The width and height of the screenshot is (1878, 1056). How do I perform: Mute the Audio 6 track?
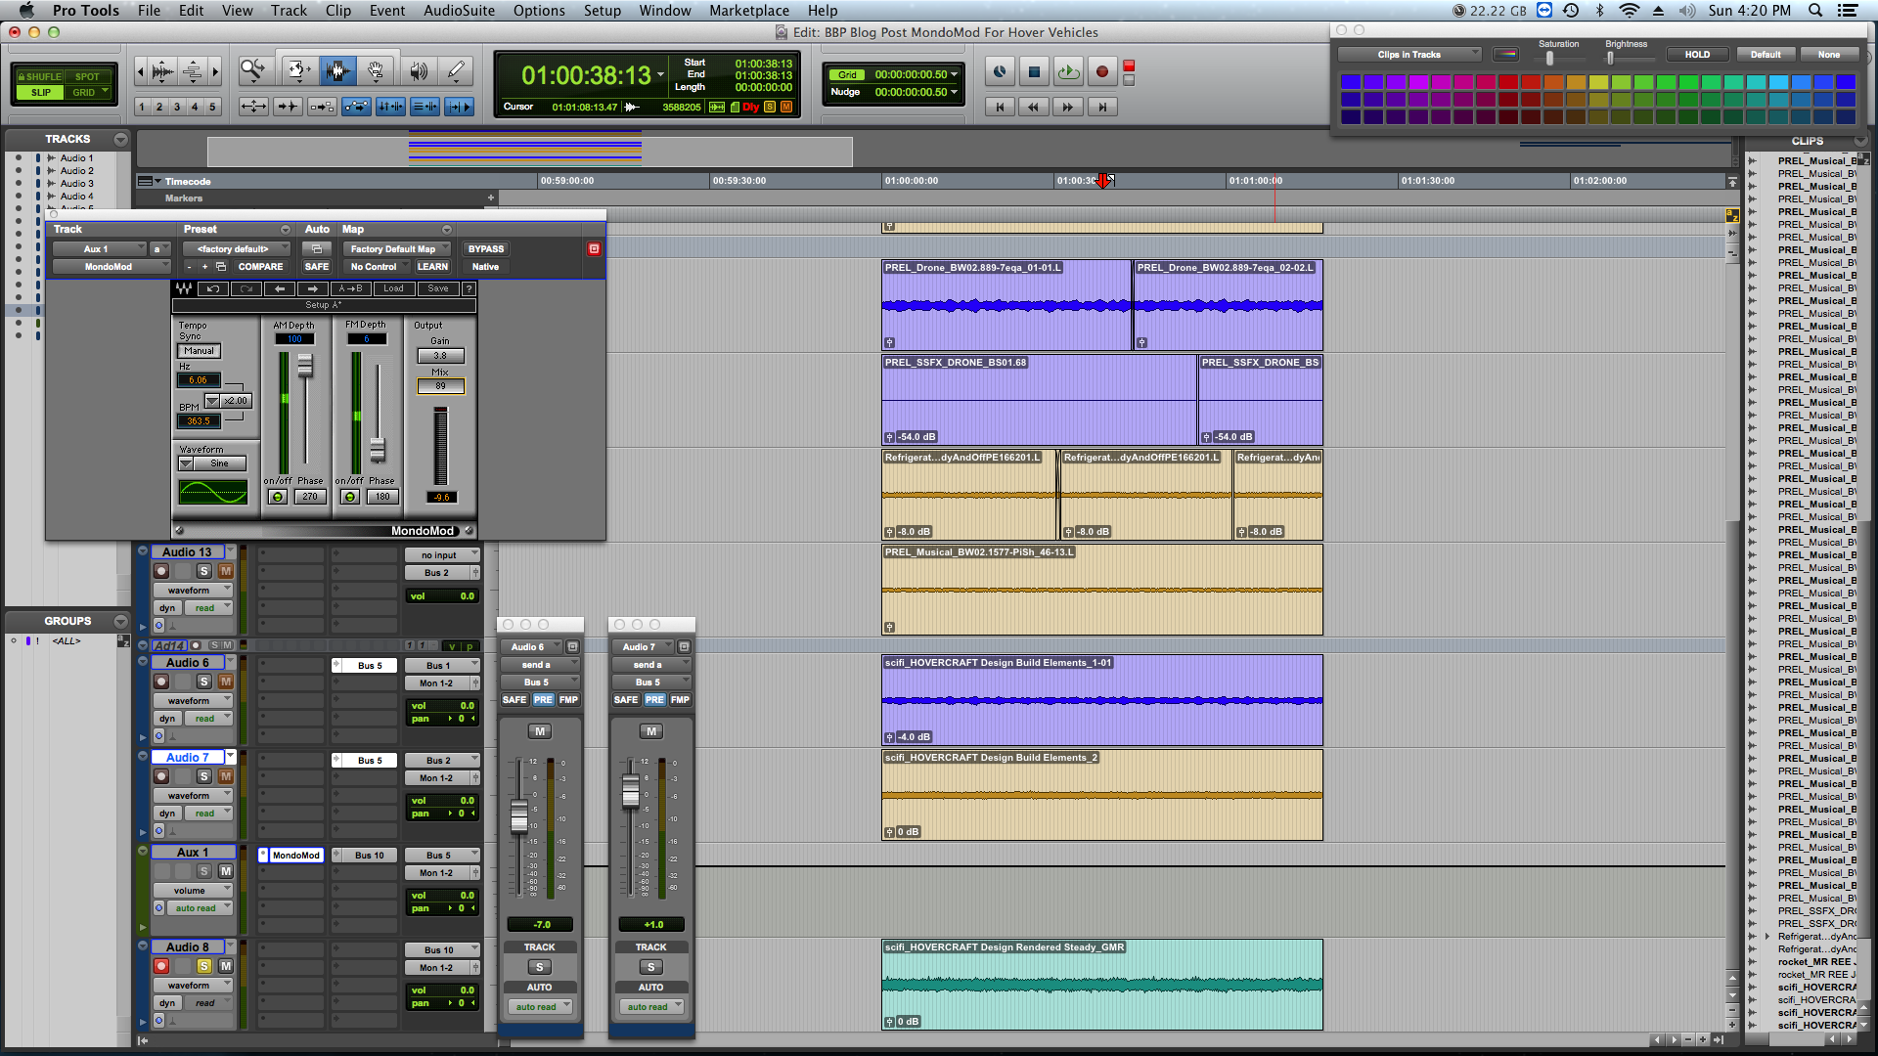point(226,682)
